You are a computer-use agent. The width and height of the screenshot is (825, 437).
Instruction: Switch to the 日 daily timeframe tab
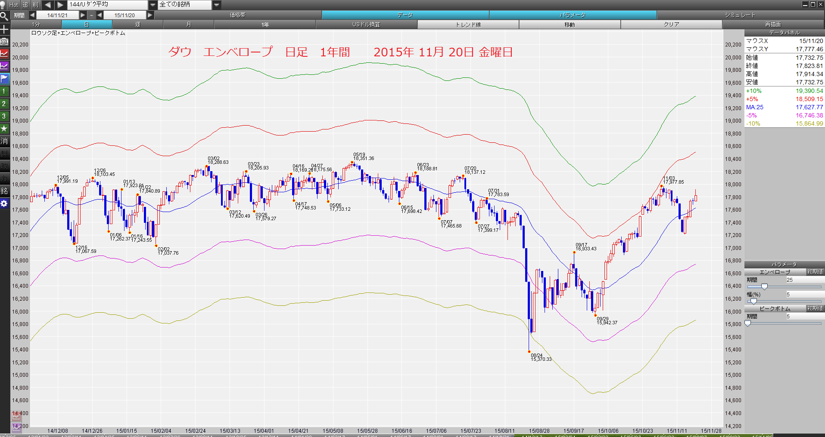(x=87, y=25)
